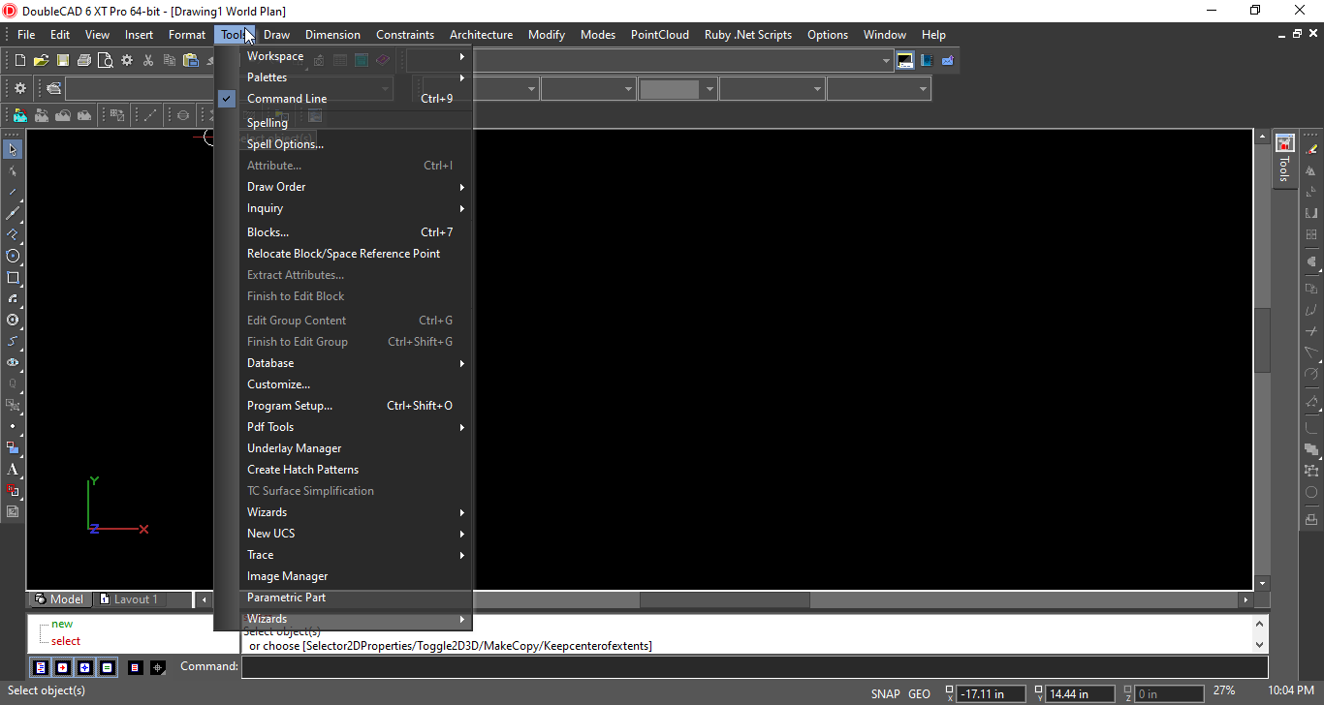Image resolution: width=1324 pixels, height=705 pixels.
Task: Expand the Workspace submenu
Action: tap(343, 56)
